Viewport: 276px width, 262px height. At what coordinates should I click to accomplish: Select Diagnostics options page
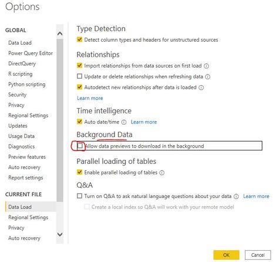tap(22, 146)
